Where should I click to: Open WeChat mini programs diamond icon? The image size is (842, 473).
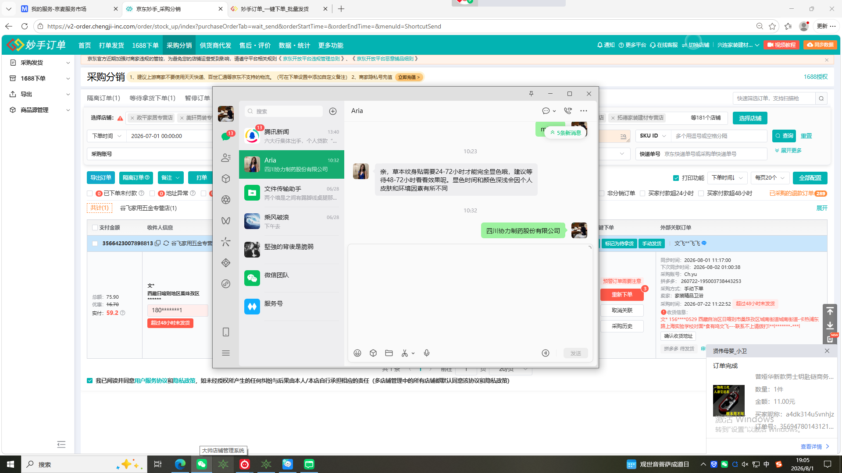click(x=226, y=263)
